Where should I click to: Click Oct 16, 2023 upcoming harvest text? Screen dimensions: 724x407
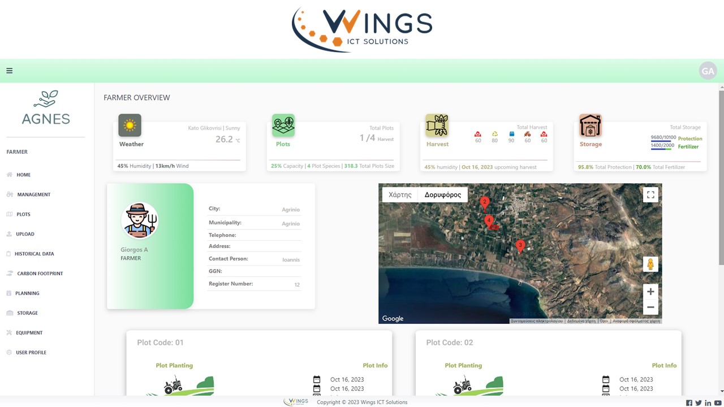pos(499,167)
